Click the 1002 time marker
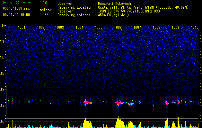 click(41, 27)
